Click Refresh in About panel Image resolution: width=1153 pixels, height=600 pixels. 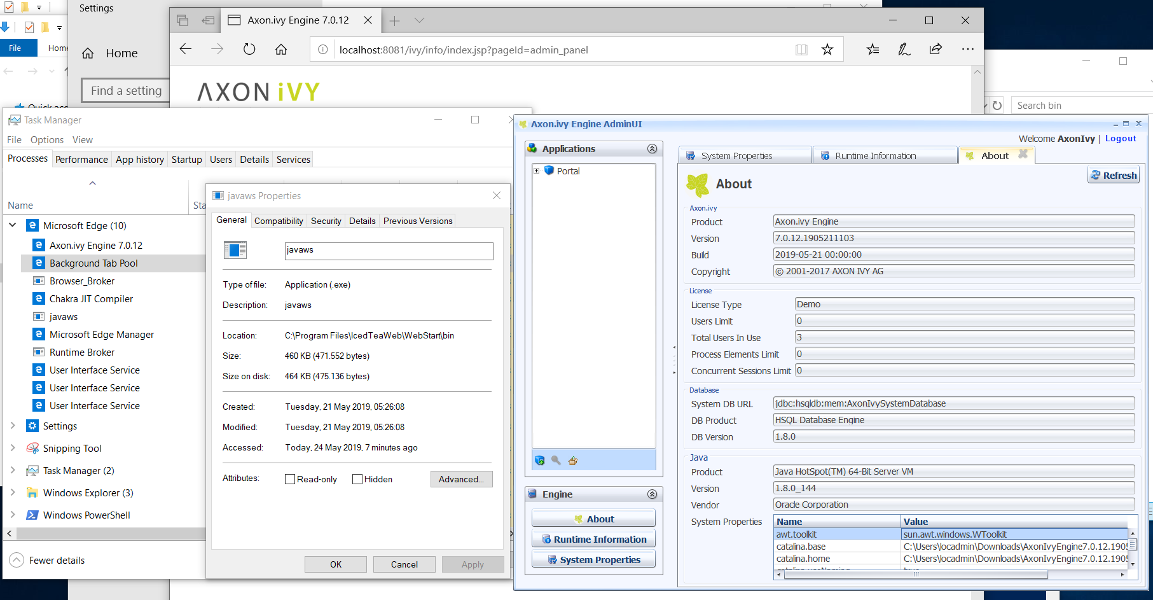click(x=1114, y=175)
